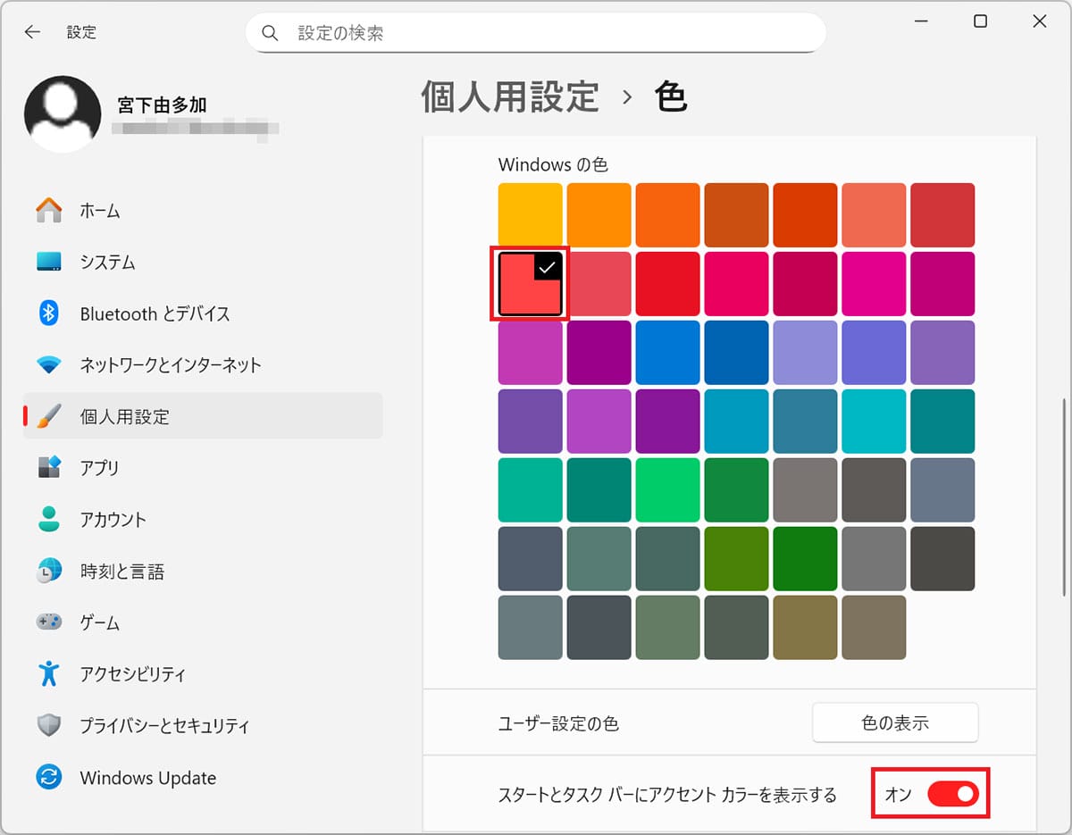This screenshot has width=1072, height=835.
Task: Click the back arrow to return
Action: [32, 31]
